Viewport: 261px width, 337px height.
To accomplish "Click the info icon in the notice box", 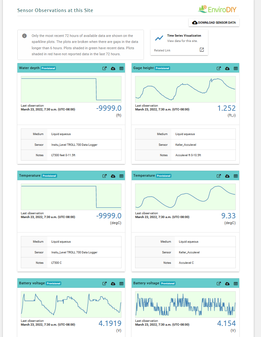I will click(25, 36).
